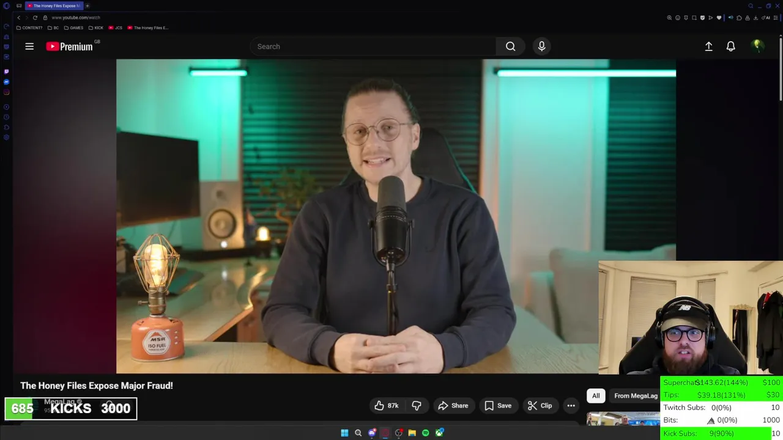
Task: Open Spotify from the taskbar
Action: (426, 433)
